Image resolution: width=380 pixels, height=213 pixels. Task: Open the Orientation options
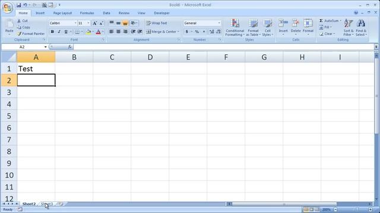pos(134,23)
